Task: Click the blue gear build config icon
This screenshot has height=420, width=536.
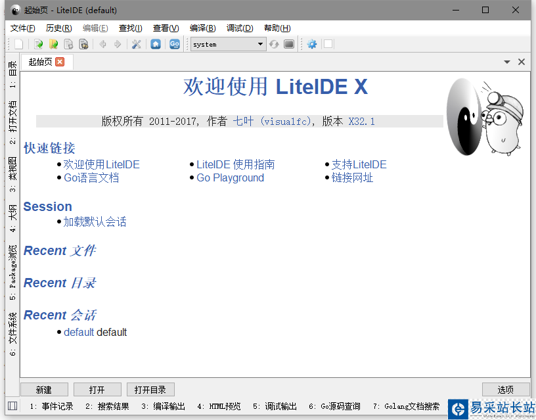Action: (312, 44)
